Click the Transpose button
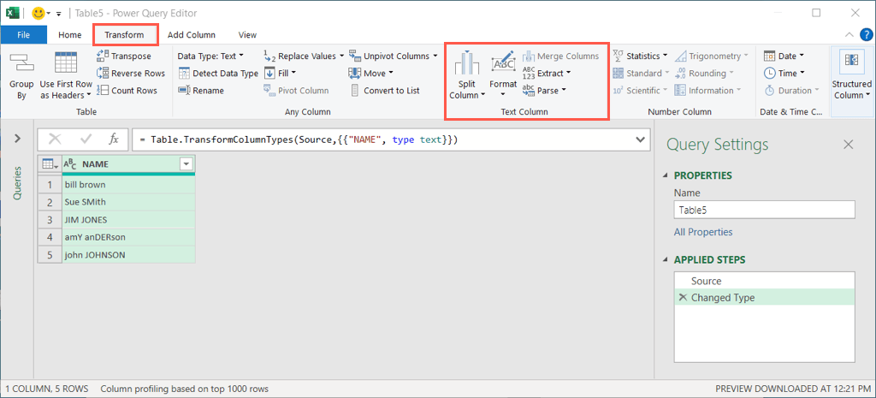876x398 pixels. 123,56
